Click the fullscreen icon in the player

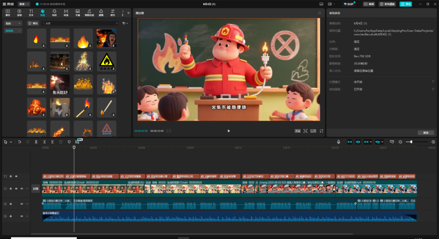click(x=321, y=131)
